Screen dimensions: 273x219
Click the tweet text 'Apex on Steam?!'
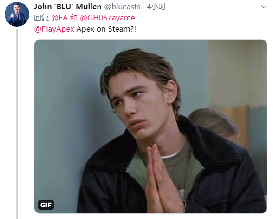106,29
